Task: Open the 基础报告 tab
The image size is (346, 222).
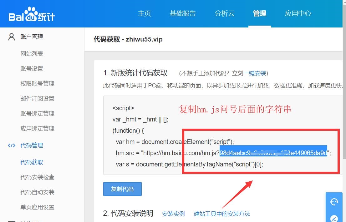Action: 183,13
